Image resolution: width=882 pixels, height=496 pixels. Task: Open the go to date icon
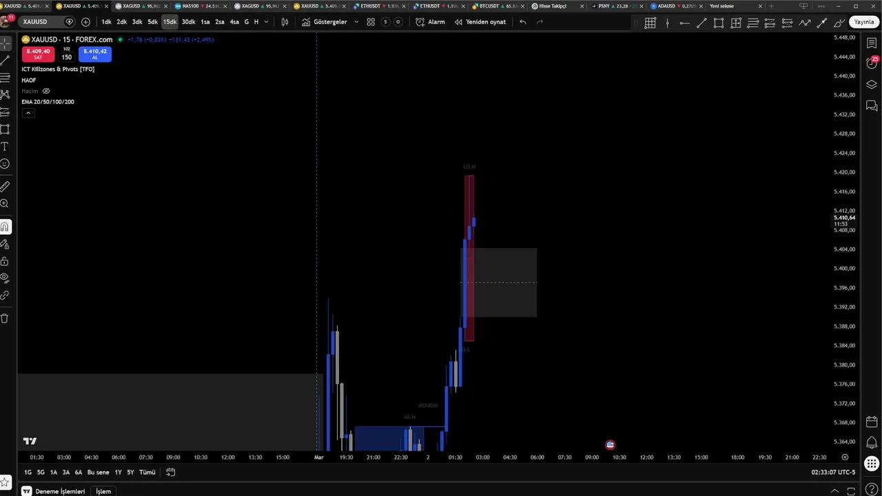pos(171,473)
